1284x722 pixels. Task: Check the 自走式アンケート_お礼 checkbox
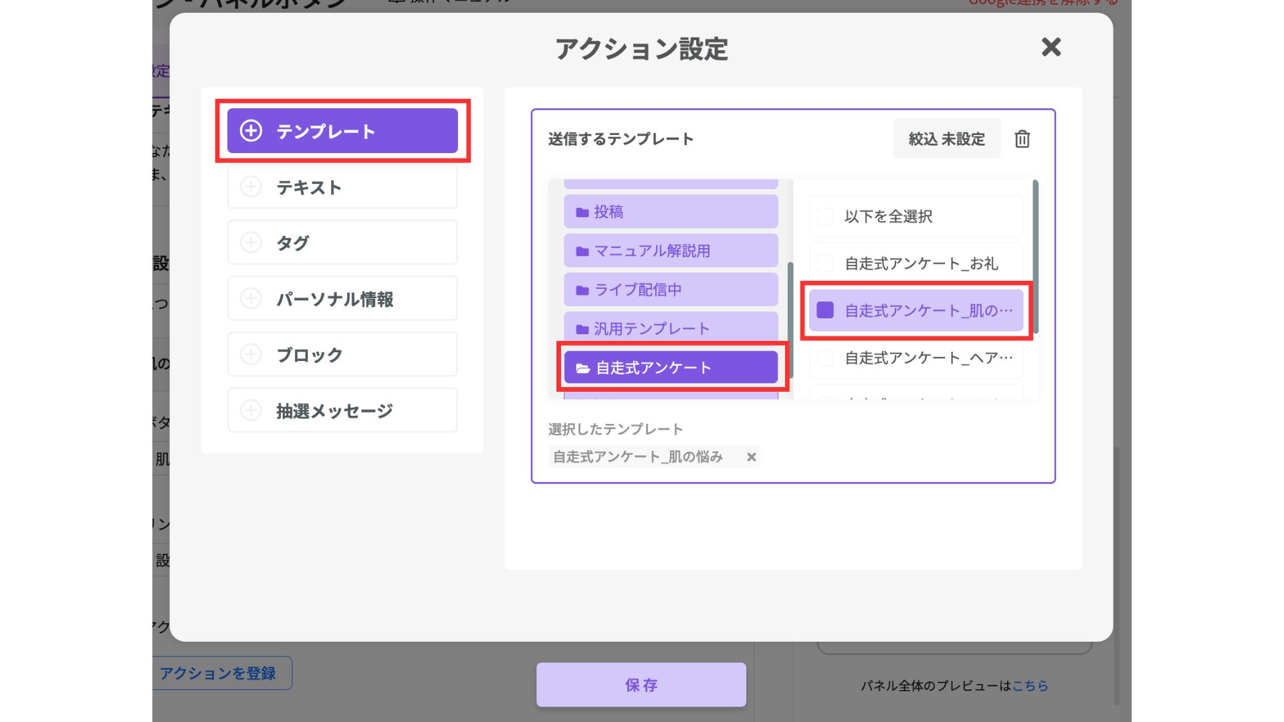pyautogui.click(x=826, y=263)
